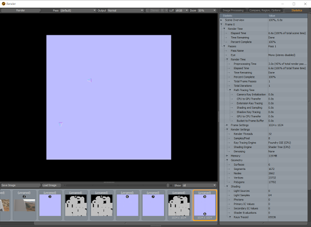Viewport: 311px width, 227px height.
Task: Select the Photons row
Action: (x=264, y=200)
